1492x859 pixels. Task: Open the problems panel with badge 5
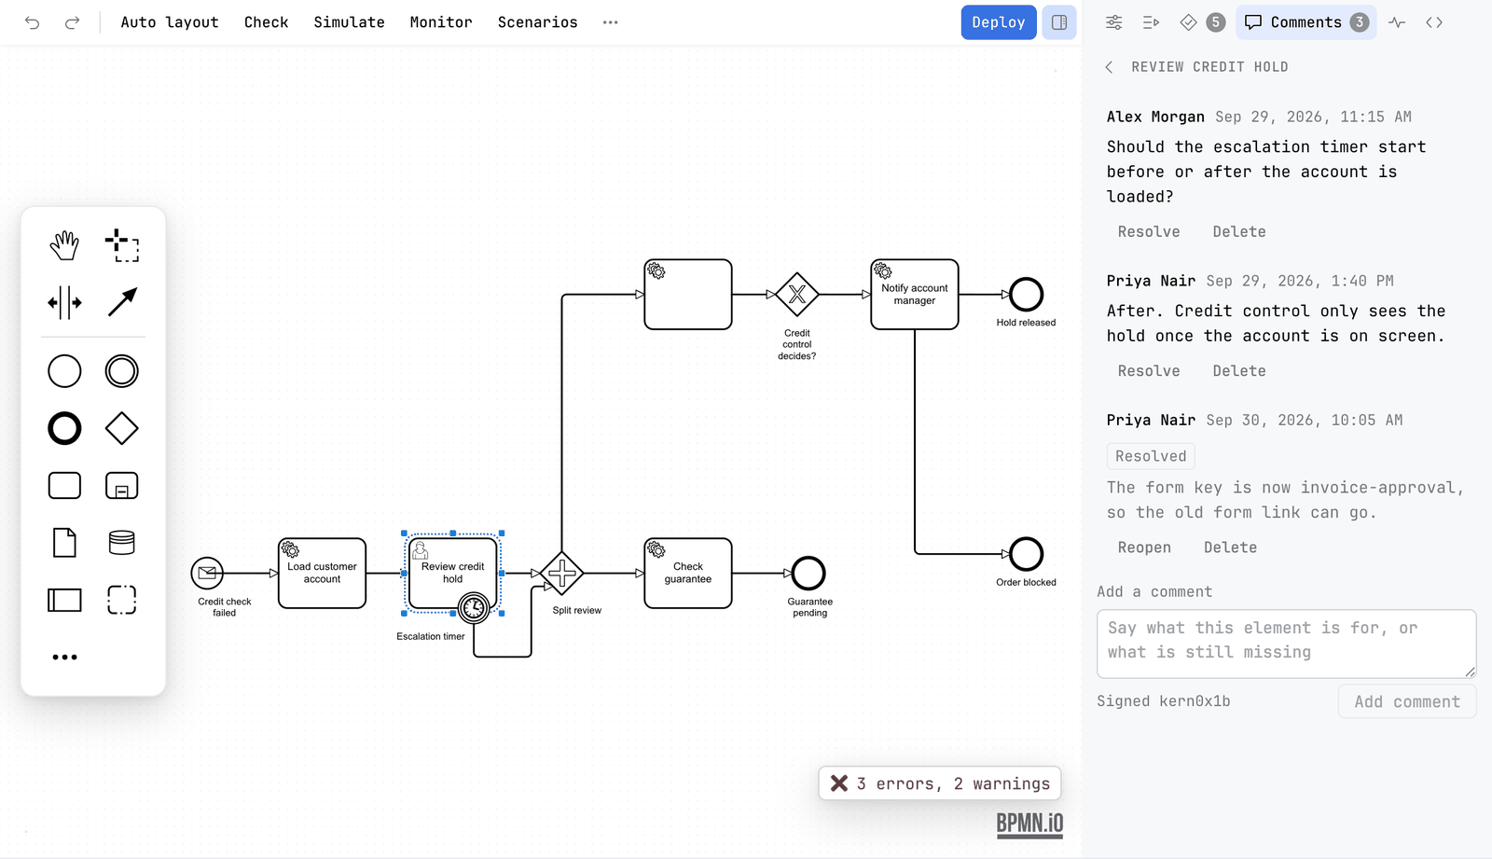click(x=1202, y=22)
